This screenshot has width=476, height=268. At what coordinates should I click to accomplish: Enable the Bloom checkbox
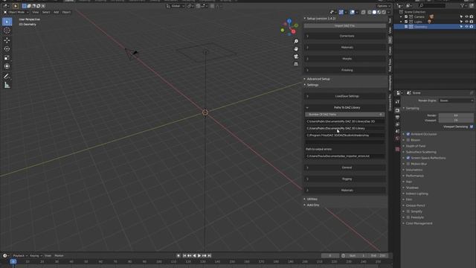coord(408,140)
